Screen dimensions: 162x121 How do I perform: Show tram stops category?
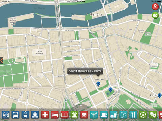25,115
